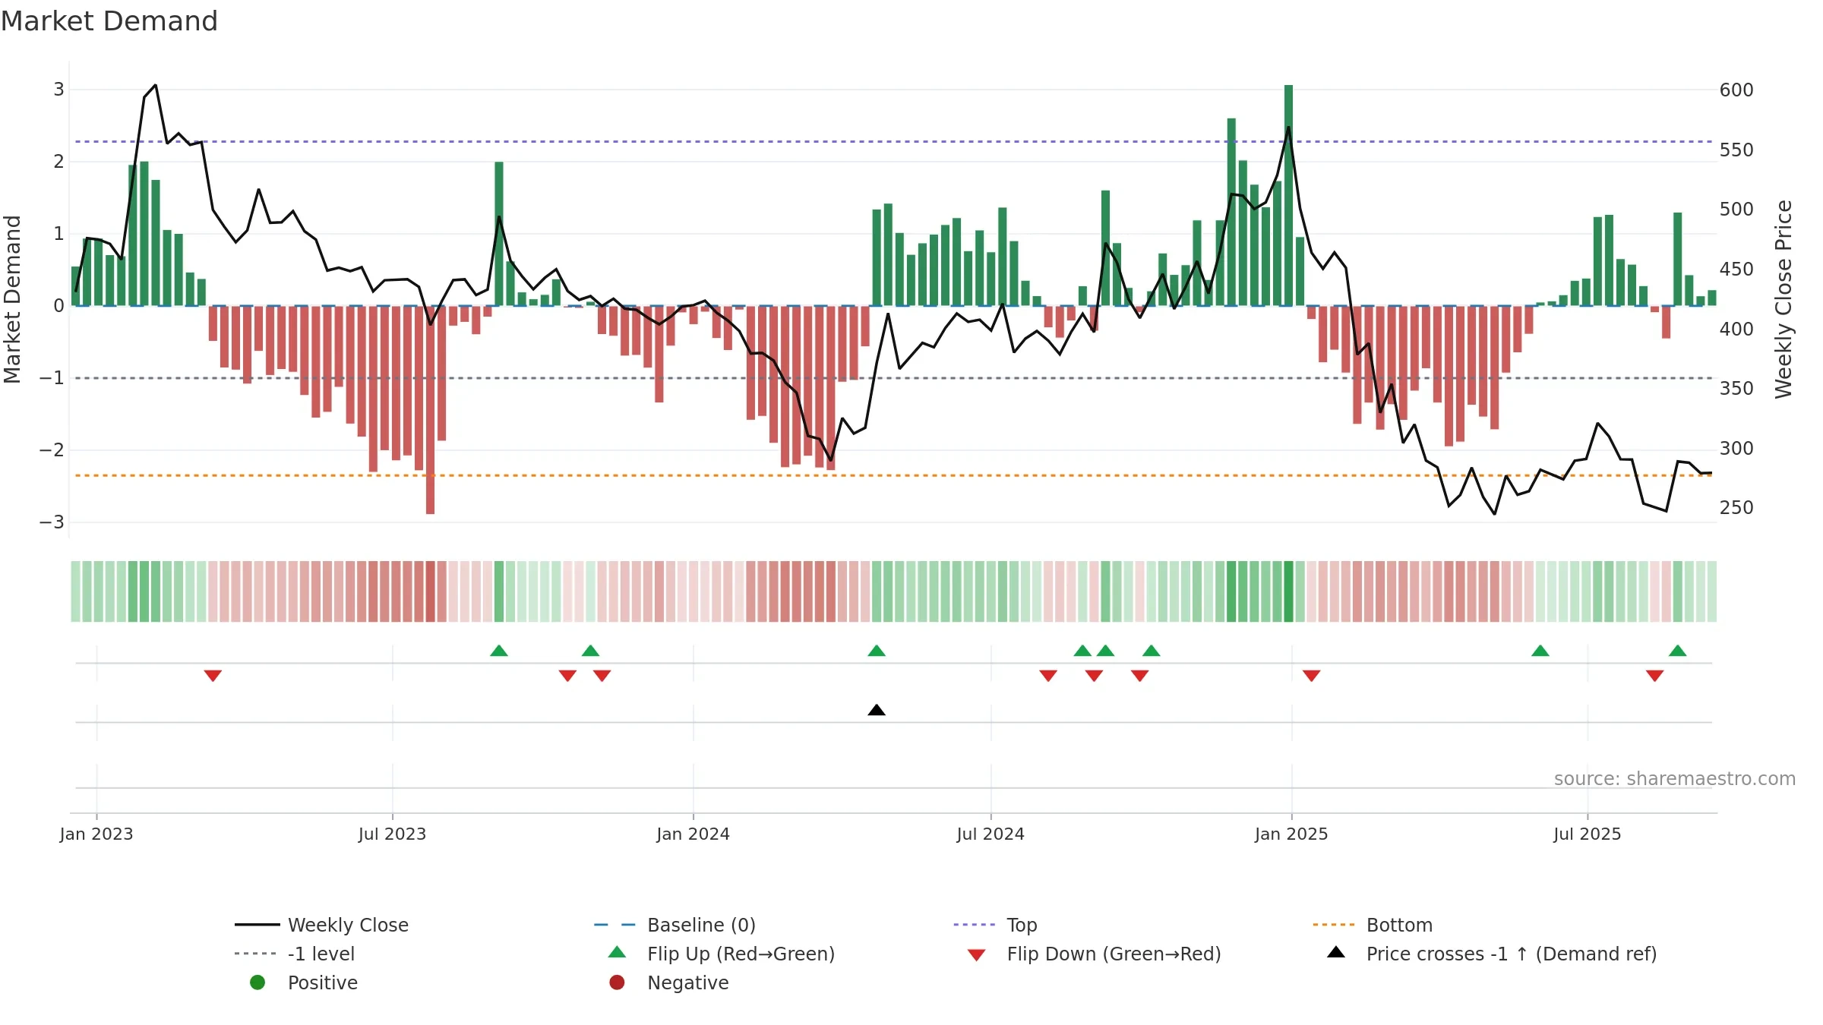Click the Jul 2024 x-axis label

pyautogui.click(x=990, y=834)
